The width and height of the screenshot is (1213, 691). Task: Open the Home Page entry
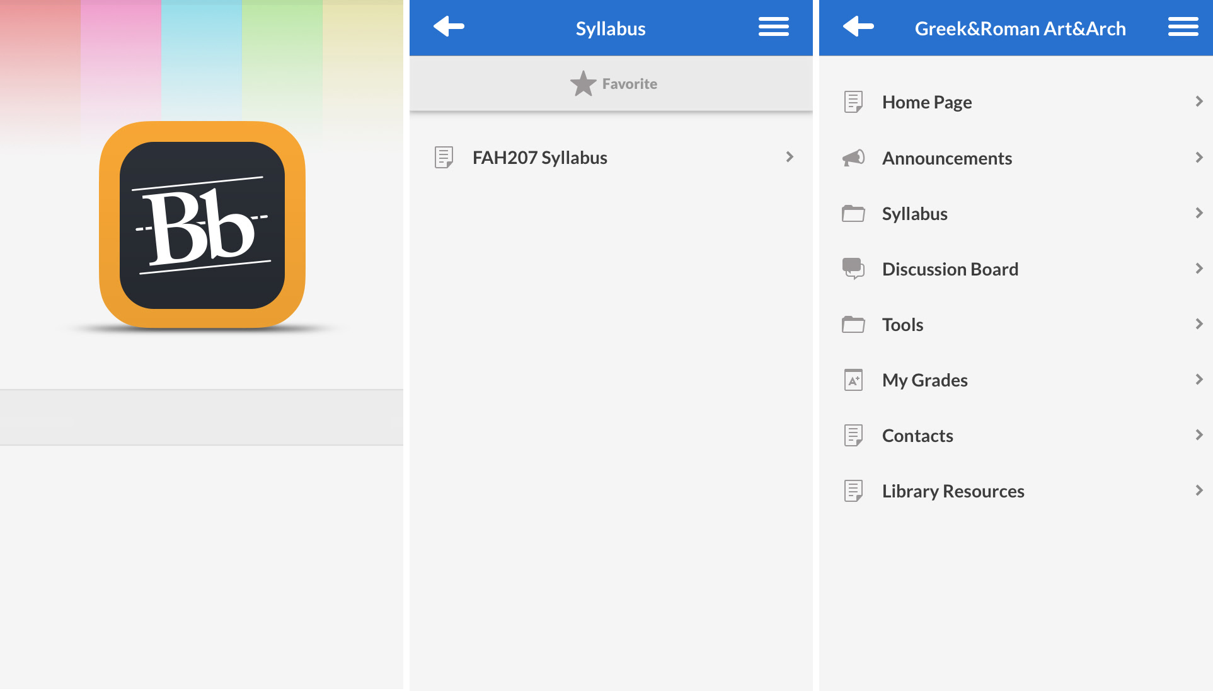click(1016, 102)
